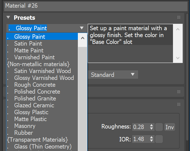This screenshot has height=151, width=190.
Task: Click the IOR map slot button
Action: (159, 139)
